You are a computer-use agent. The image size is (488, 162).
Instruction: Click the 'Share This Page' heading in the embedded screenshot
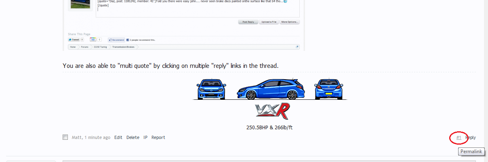[79, 34]
